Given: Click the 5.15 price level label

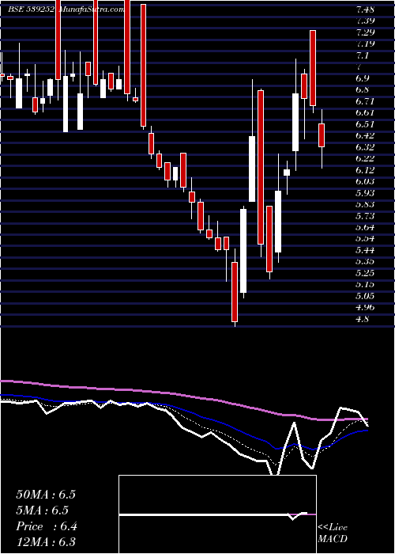Looking at the screenshot, I should click(x=365, y=285).
